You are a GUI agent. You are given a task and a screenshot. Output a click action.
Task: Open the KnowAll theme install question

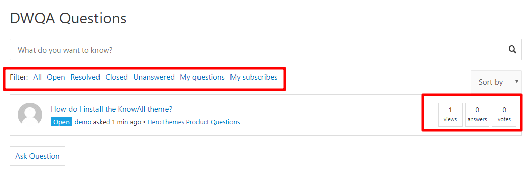point(112,109)
